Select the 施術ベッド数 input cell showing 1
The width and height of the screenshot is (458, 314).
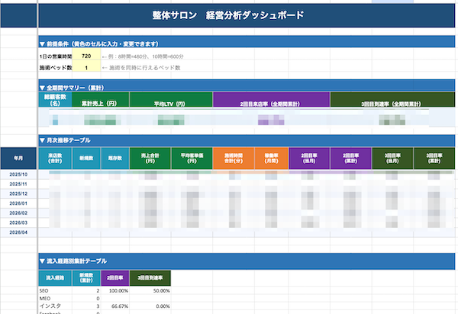[86, 68]
